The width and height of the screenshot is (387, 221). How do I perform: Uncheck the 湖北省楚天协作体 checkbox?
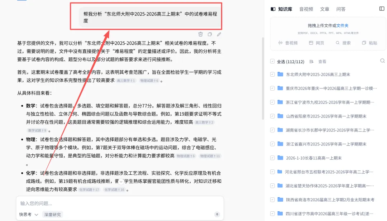[272, 186]
